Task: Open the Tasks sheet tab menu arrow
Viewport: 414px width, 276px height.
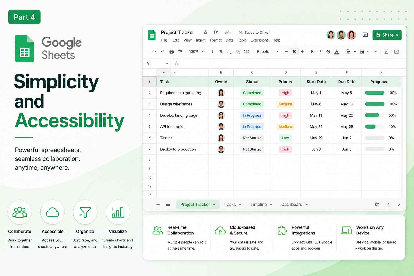Action: pos(240,205)
